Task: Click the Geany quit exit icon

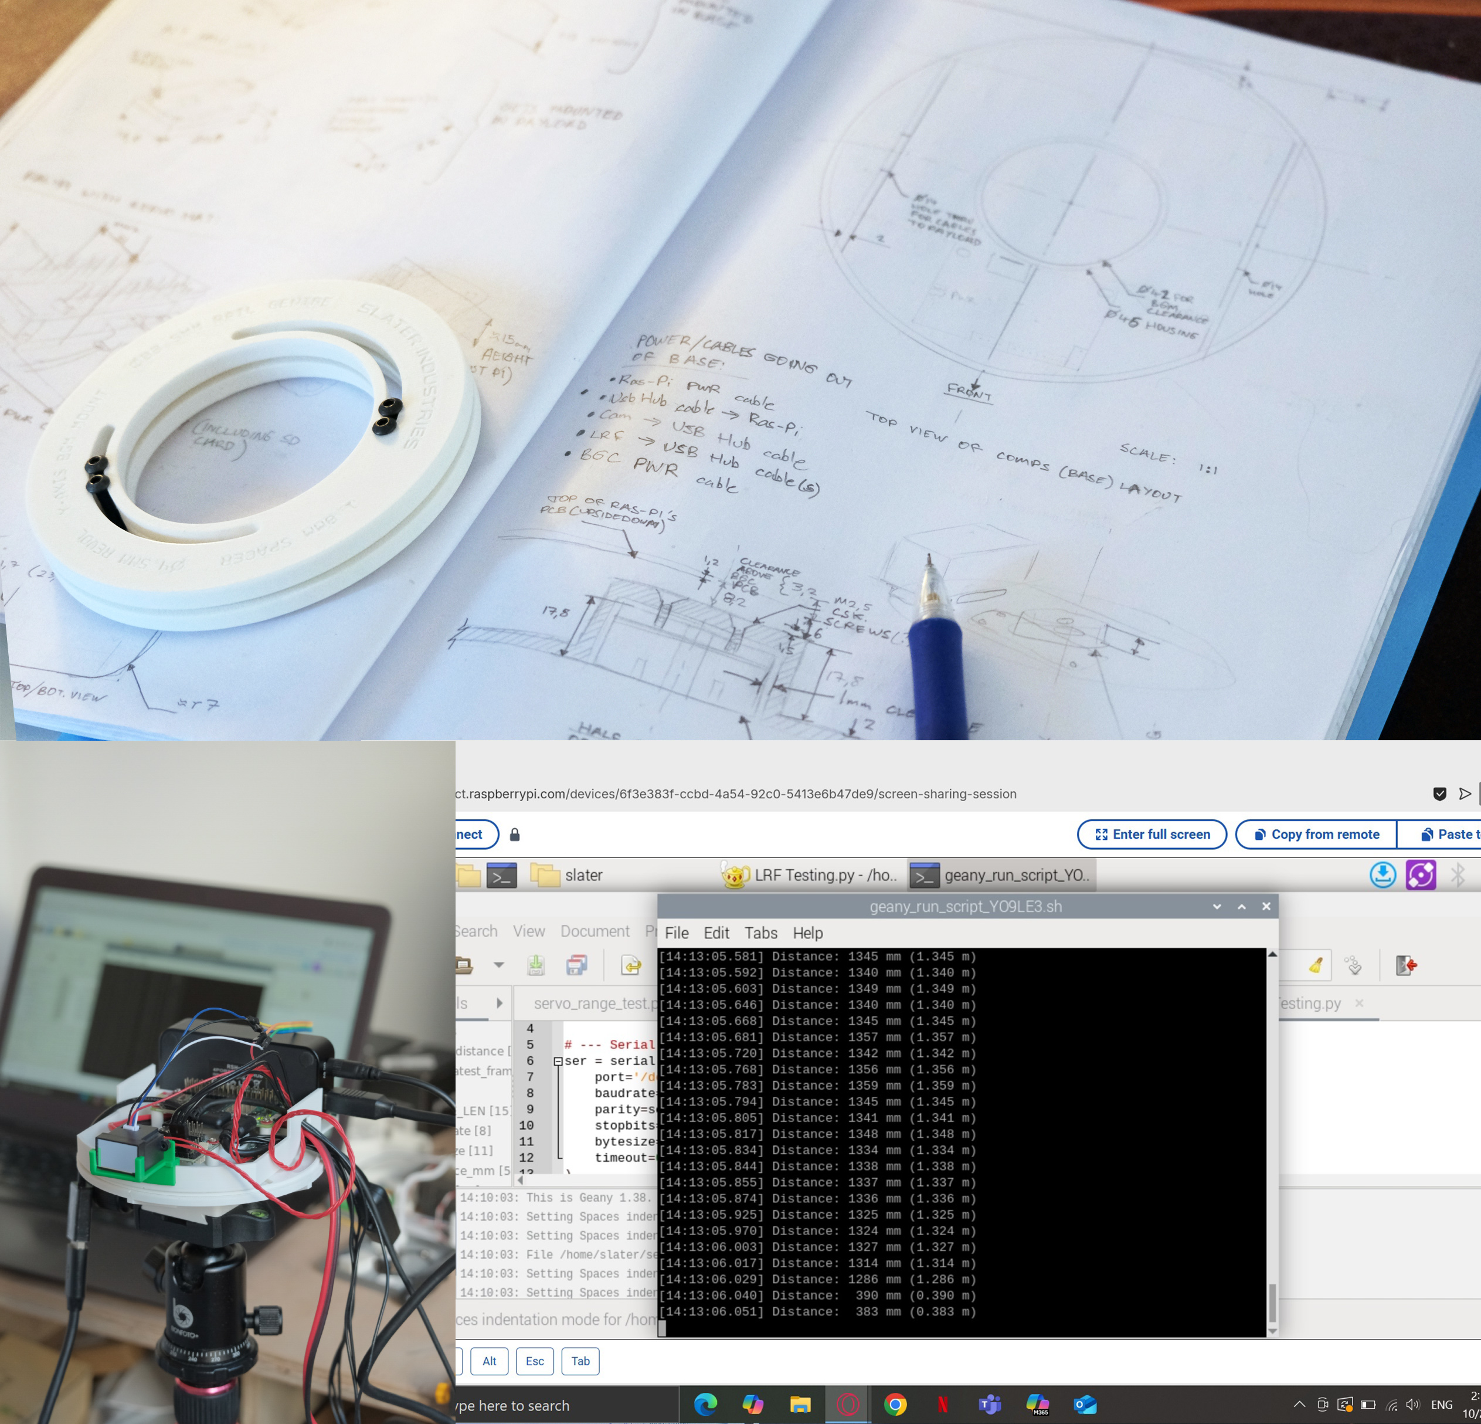Action: [x=1406, y=965]
